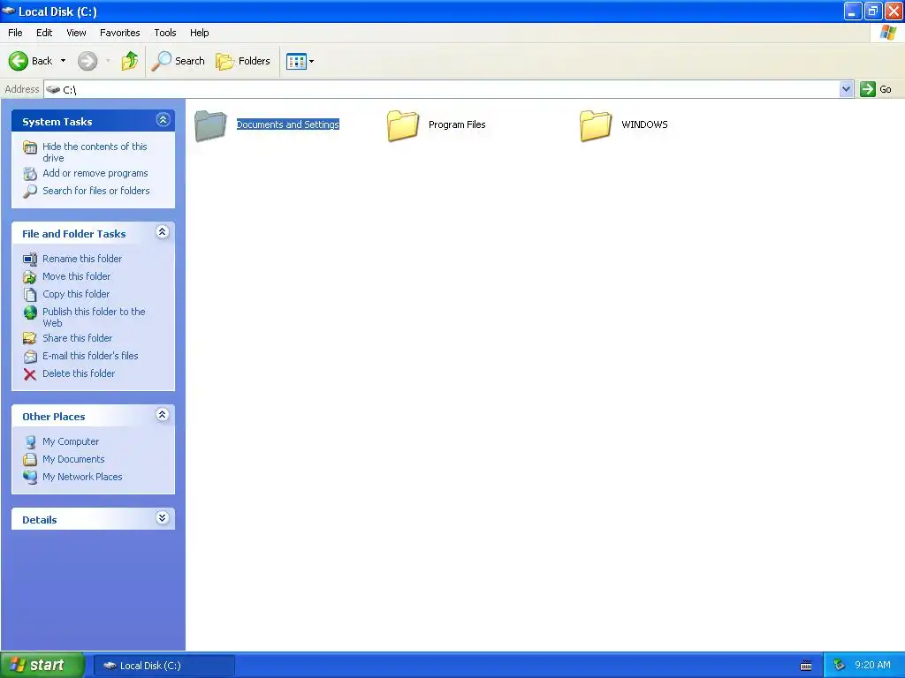The image size is (905, 678).
Task: Collapse the File and Folder Tasks panel
Action: click(x=163, y=232)
